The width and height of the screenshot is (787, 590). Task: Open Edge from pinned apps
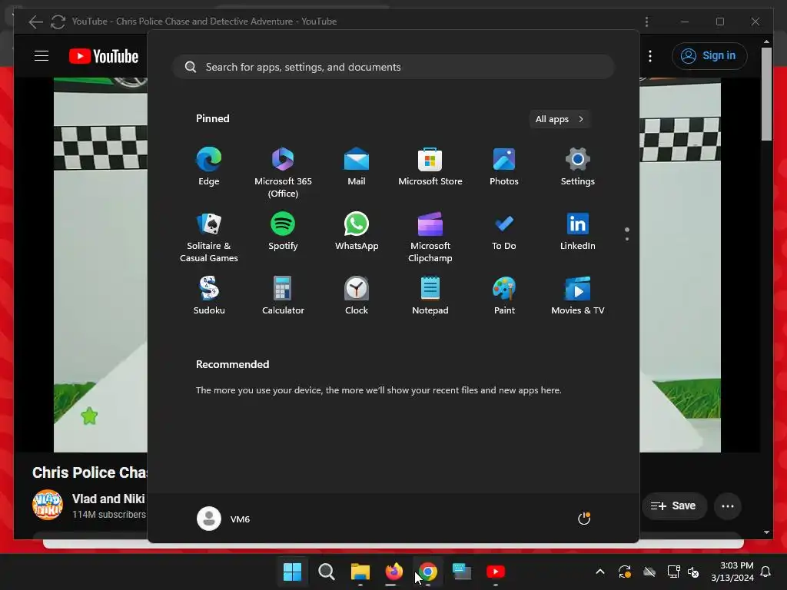[209, 167]
